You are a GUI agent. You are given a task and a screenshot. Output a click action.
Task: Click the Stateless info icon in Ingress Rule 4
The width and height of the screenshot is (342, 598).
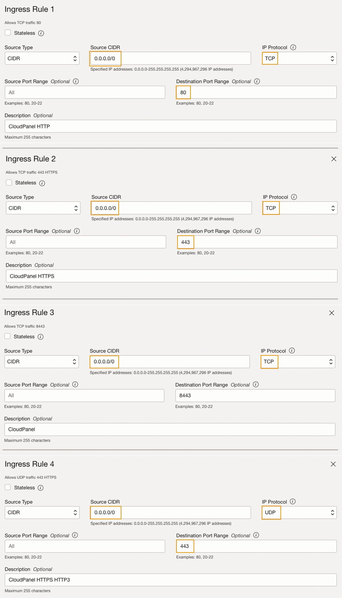41,488
